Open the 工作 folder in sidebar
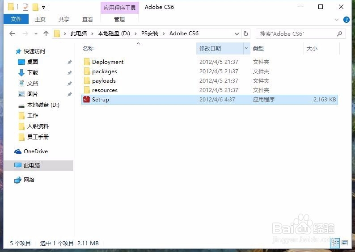Screen dimensions: 355x252 point(33,116)
